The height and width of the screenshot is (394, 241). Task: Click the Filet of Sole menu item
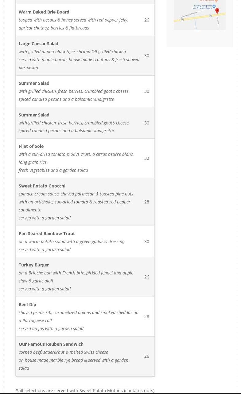pos(31,146)
